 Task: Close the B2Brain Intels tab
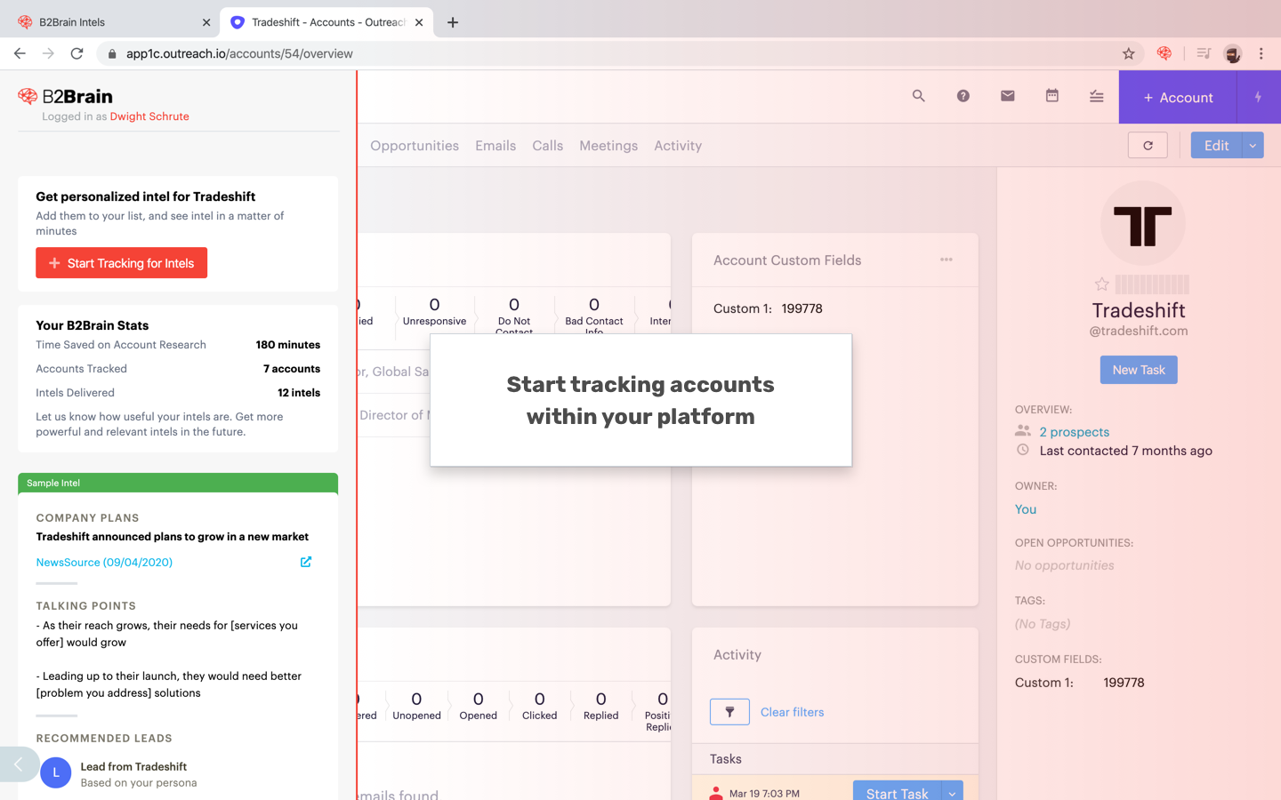point(206,22)
